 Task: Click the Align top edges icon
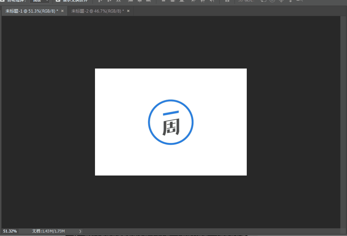(100, 1)
